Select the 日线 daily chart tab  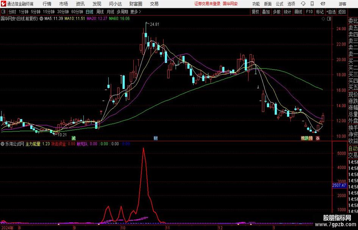[89, 12]
